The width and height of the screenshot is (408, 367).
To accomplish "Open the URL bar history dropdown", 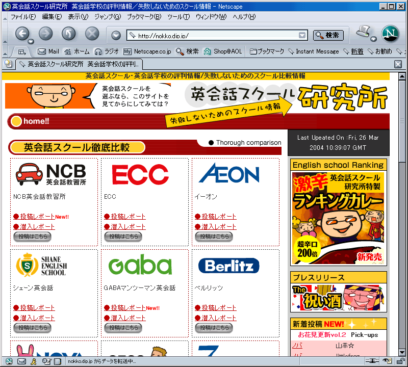I will pos(302,35).
